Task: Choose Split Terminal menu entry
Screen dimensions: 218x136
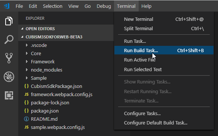Action: (164, 29)
